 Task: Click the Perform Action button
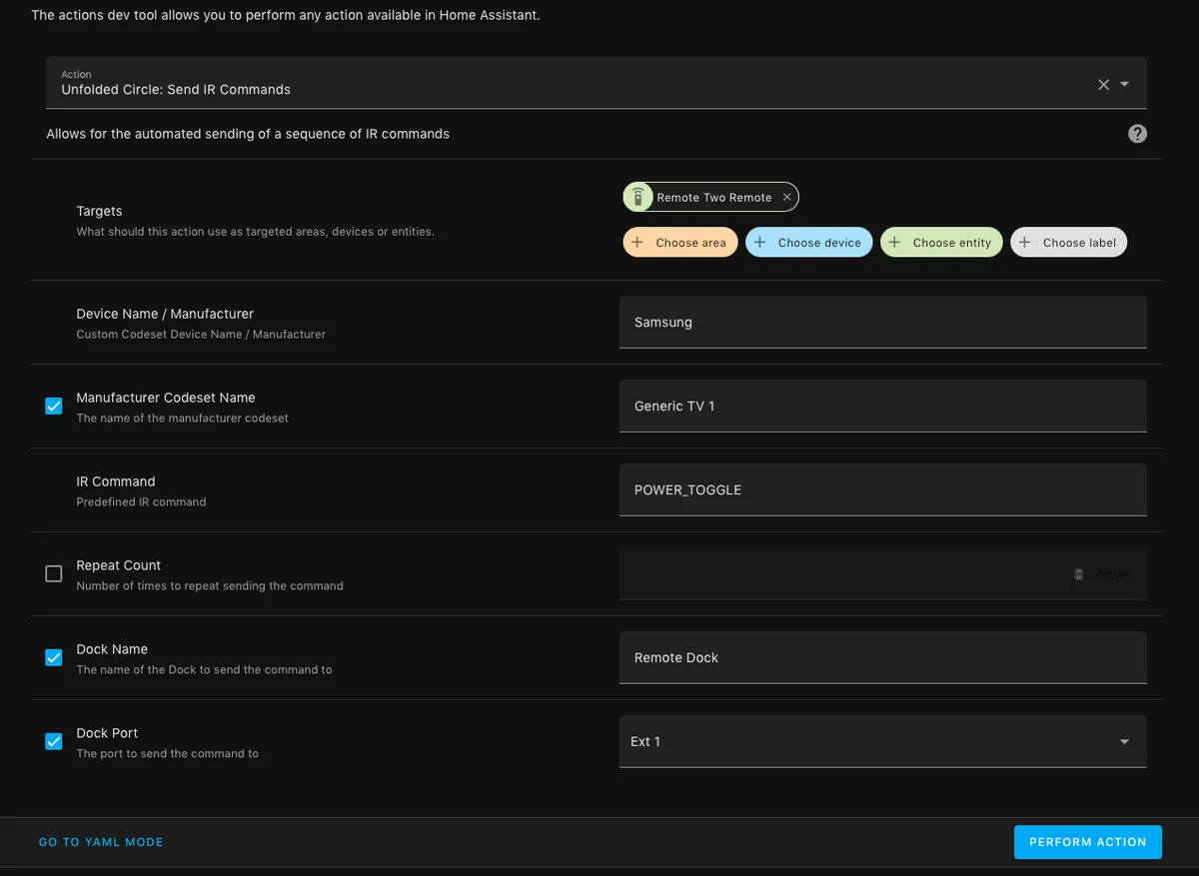(x=1088, y=842)
